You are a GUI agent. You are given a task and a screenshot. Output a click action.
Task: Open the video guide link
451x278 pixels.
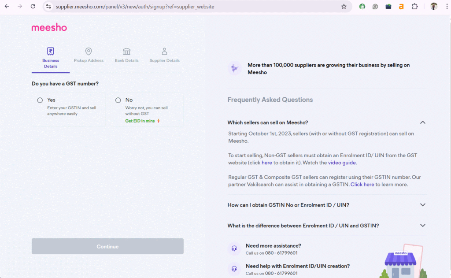[342, 163]
